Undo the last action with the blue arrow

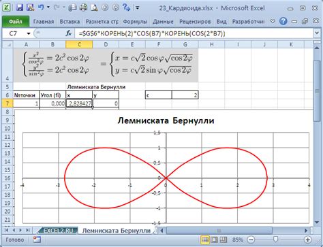click(x=41, y=7)
